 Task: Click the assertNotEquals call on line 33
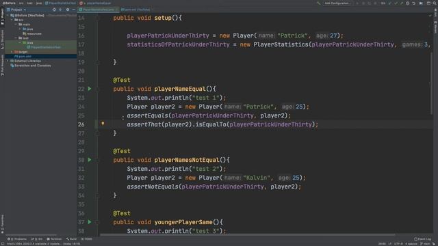152,187
